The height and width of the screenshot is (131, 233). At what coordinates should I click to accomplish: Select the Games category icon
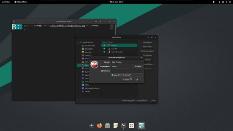83,52
